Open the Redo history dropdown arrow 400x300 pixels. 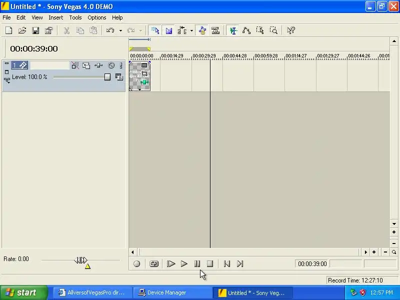click(x=141, y=30)
